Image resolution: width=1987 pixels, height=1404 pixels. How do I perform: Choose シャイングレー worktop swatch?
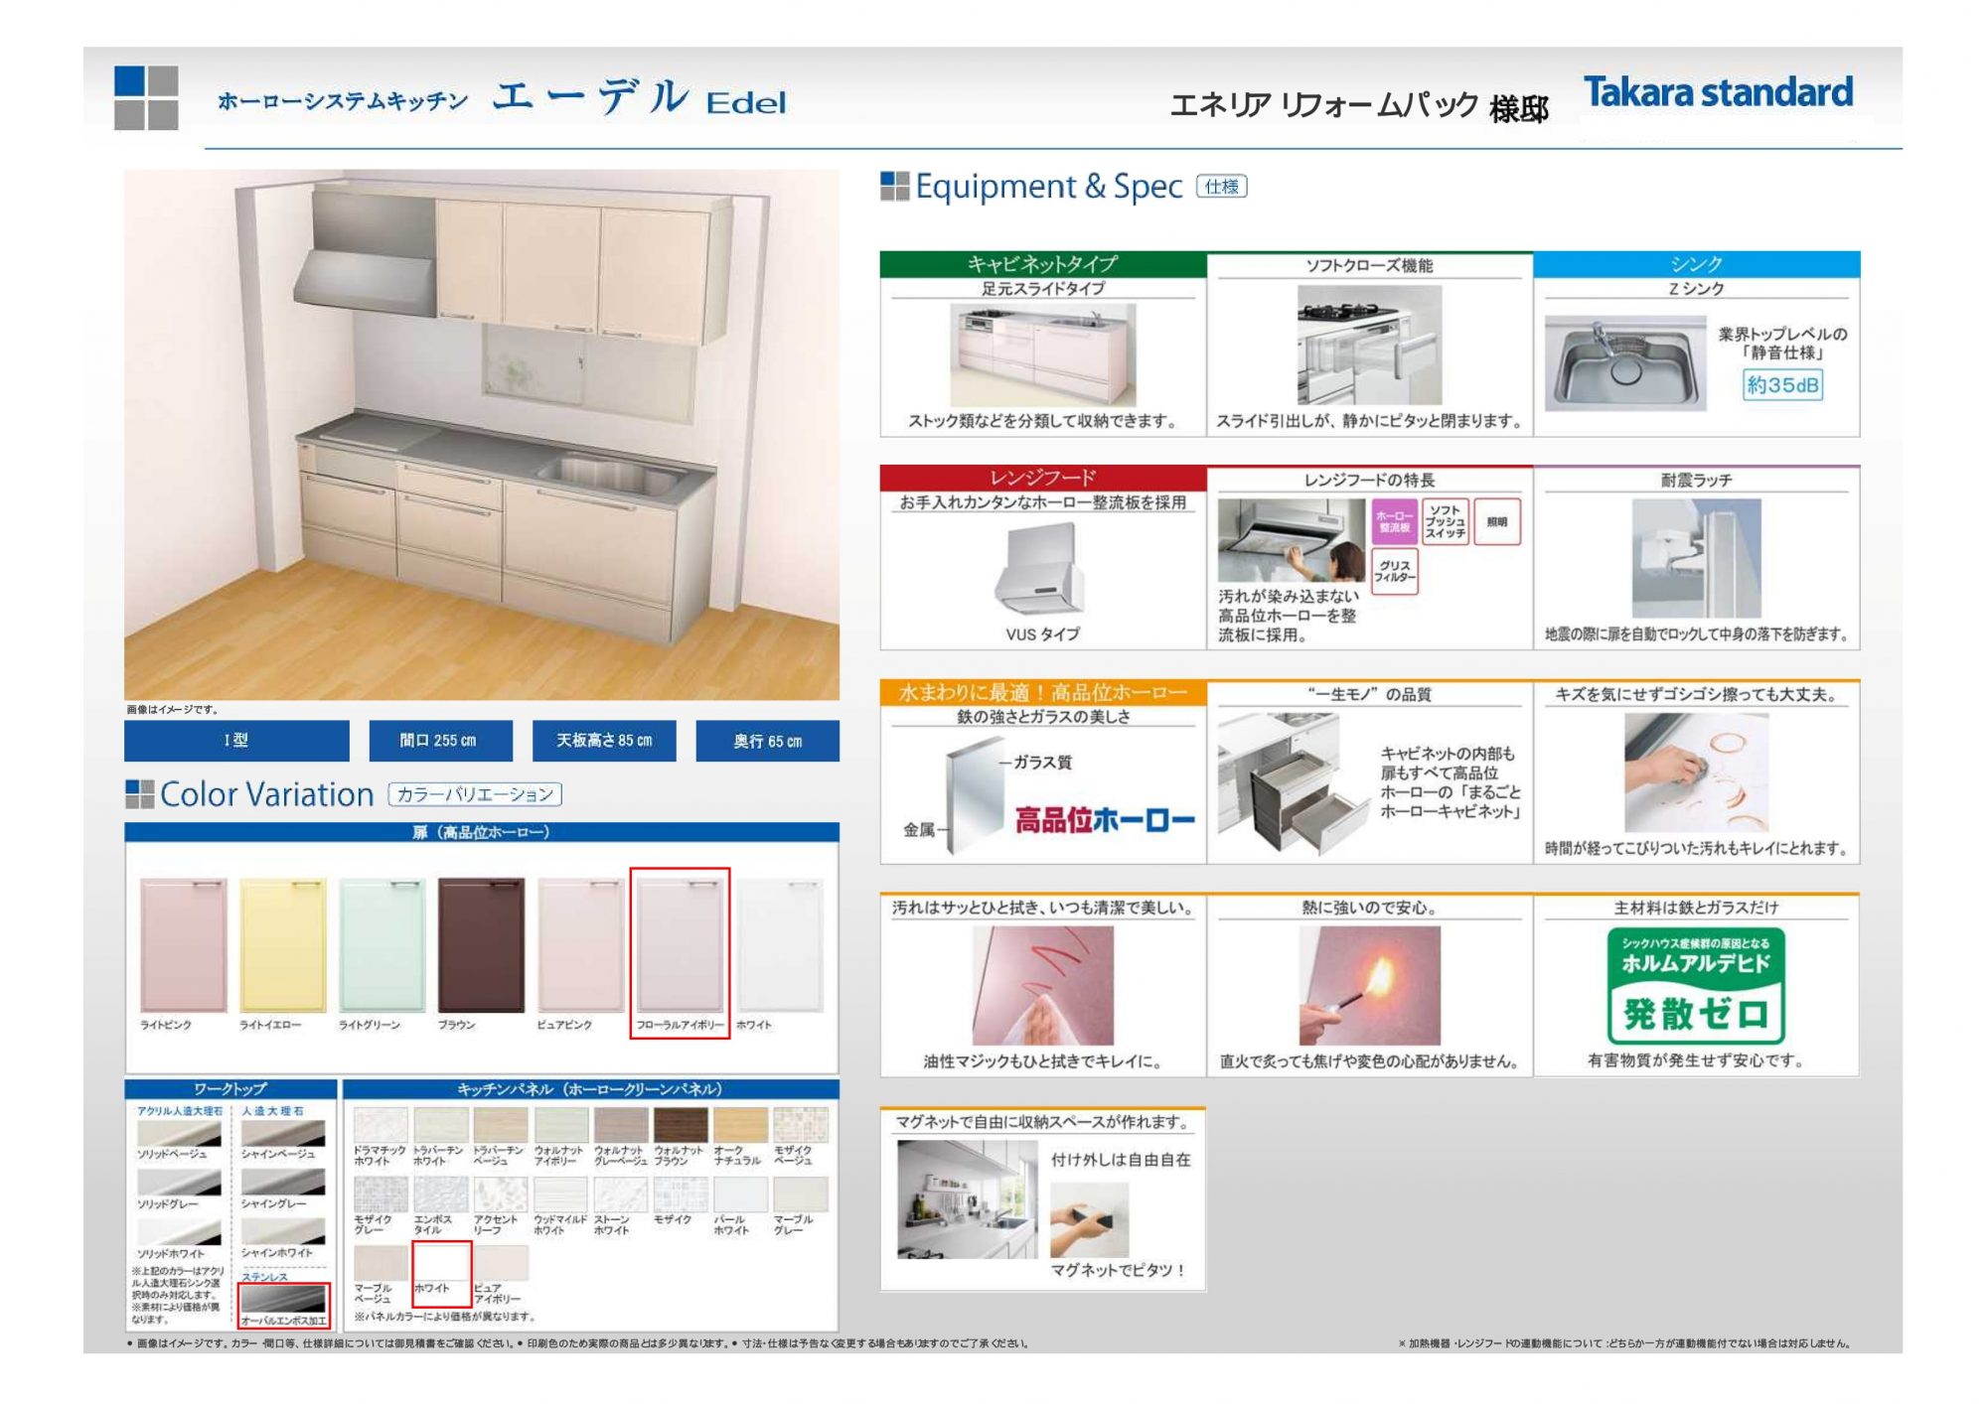pos(283,1183)
